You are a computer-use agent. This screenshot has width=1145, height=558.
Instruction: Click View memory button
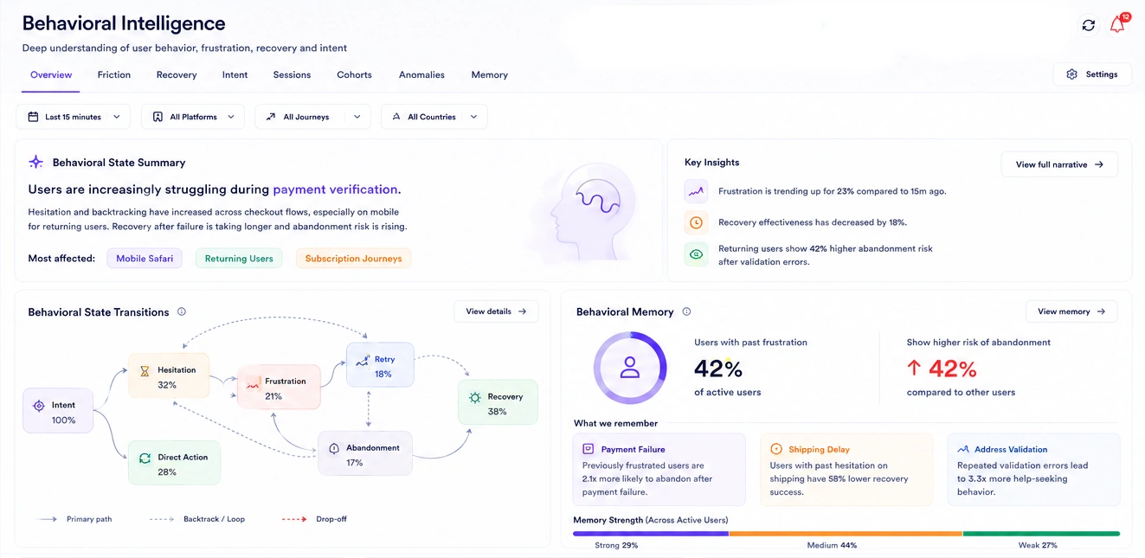1071,311
